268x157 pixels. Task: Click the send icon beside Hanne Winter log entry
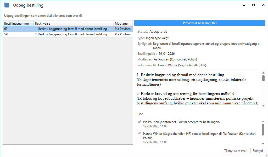click(x=139, y=134)
